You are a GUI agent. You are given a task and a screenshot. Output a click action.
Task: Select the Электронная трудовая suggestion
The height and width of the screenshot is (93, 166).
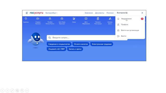102,44
